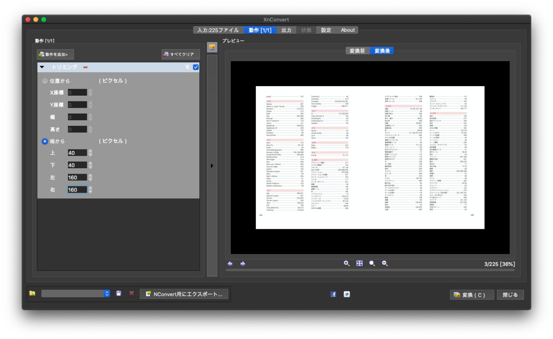
Task: Switch to the 動作 [1/1] tab
Action: 260,30
